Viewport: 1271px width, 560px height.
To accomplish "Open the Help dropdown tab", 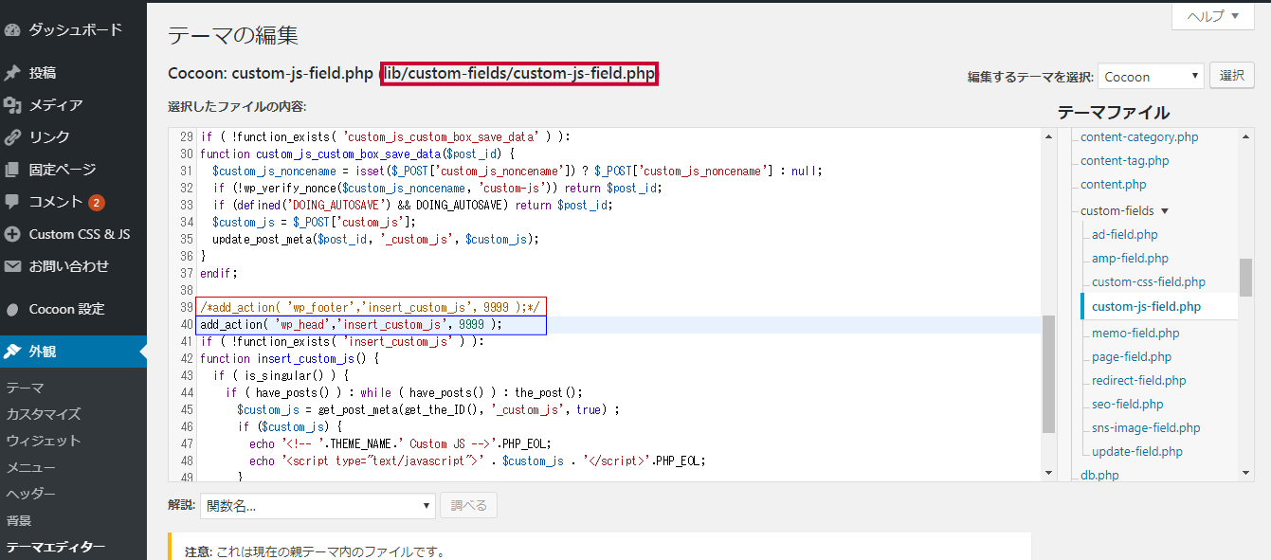I will [x=1212, y=16].
